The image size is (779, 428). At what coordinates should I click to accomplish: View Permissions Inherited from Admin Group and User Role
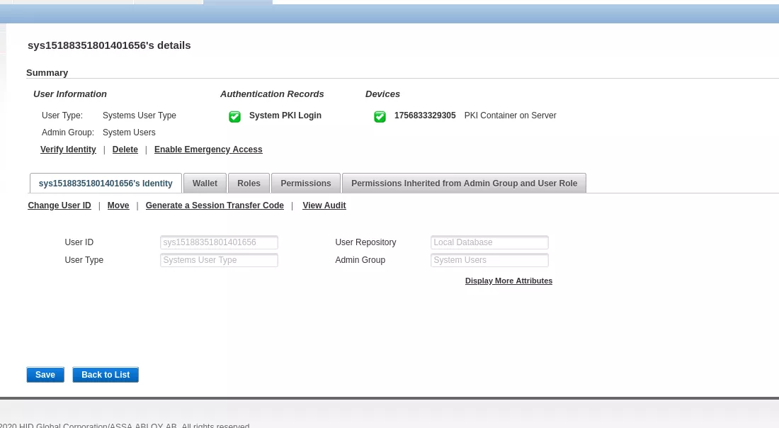(464, 183)
